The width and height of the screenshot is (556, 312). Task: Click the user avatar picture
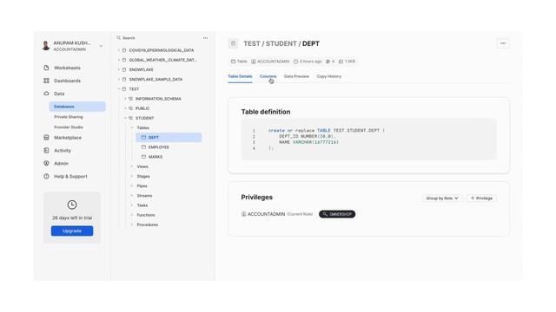pyautogui.click(x=46, y=46)
